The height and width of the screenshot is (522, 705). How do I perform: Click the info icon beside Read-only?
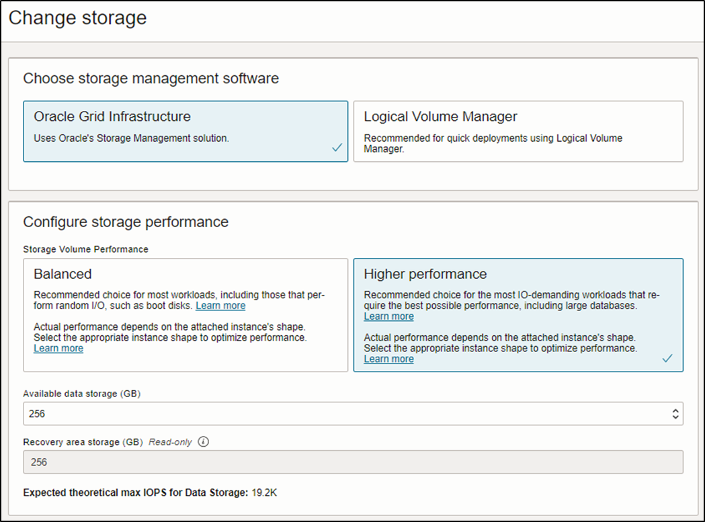204,442
